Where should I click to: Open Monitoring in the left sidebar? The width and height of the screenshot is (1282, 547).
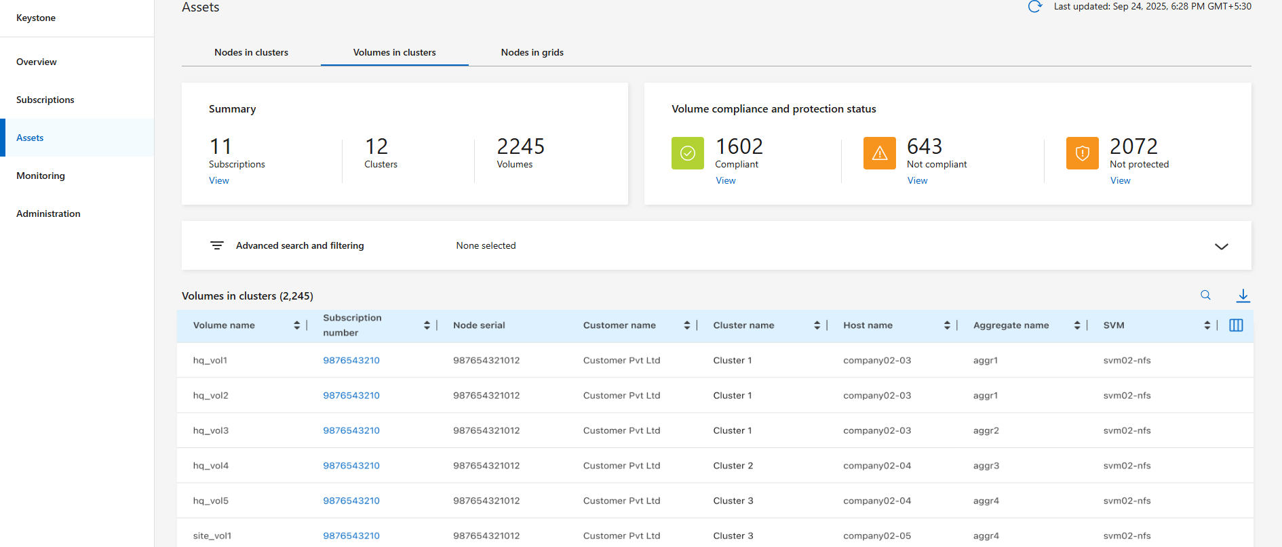pyautogui.click(x=41, y=176)
